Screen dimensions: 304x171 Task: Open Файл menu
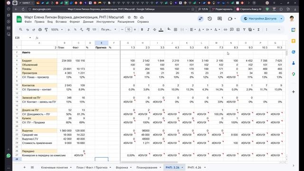pyautogui.click(x=28, y=22)
